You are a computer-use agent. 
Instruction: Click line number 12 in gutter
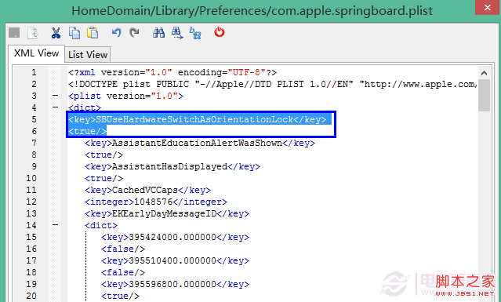(x=31, y=202)
